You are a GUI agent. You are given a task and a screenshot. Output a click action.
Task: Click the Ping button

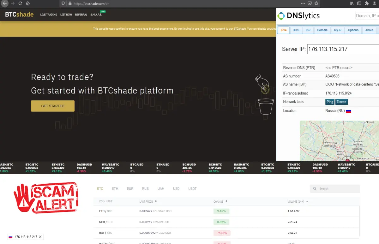coord(330,102)
